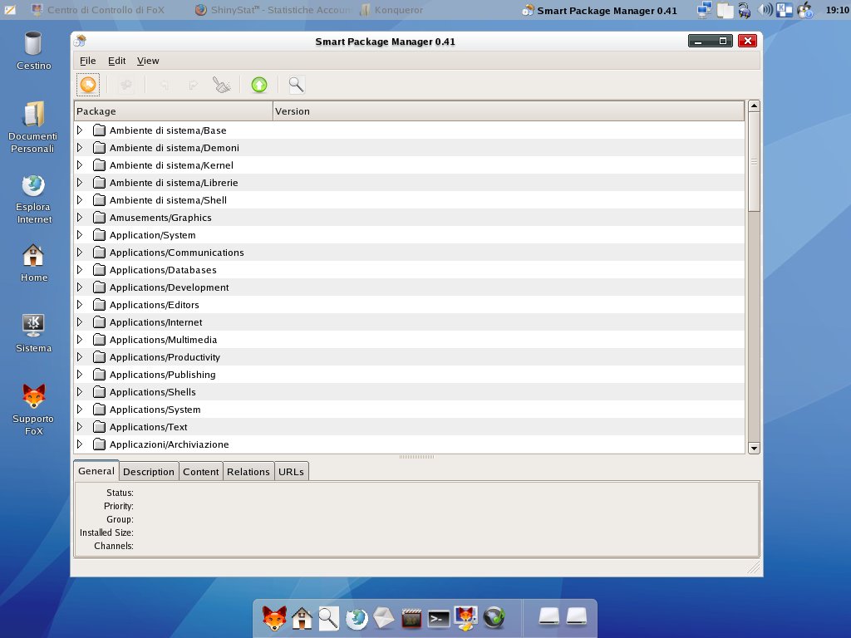Expand the Application/System group
The width and height of the screenshot is (851, 638).
(x=80, y=235)
